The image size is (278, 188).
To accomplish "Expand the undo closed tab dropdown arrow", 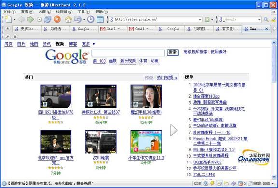I will click(x=84, y=19).
